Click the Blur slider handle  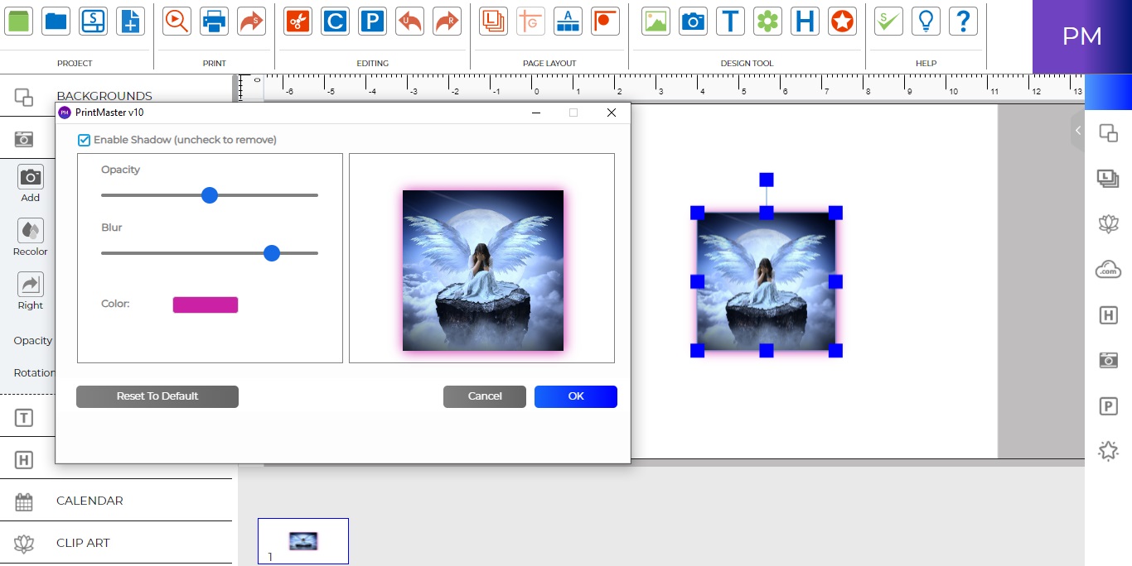(272, 253)
